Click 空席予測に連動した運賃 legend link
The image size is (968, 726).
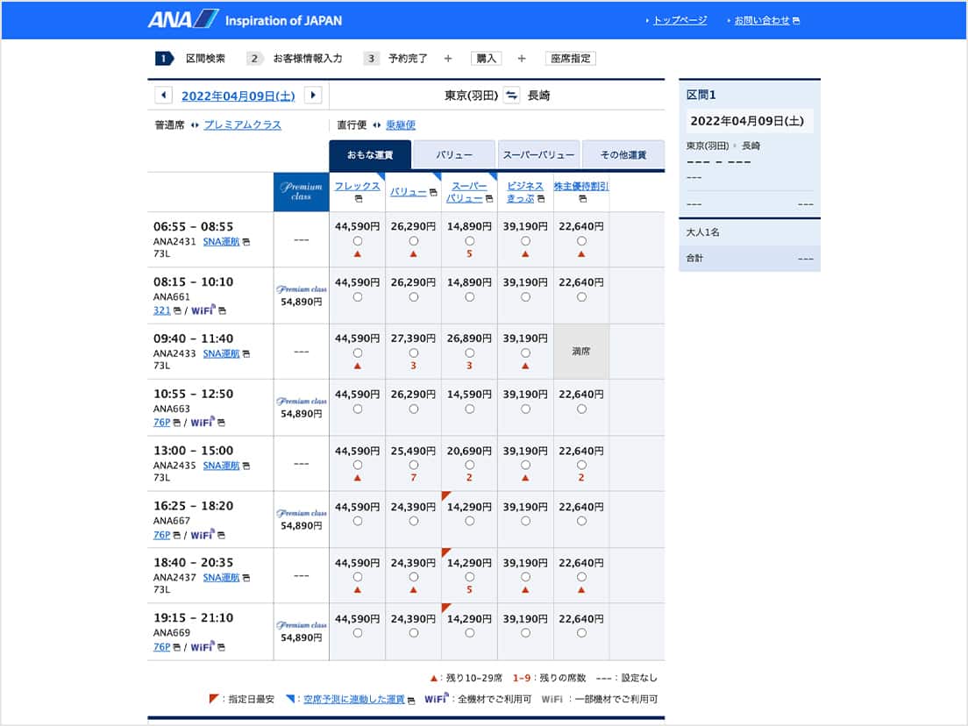(354, 699)
